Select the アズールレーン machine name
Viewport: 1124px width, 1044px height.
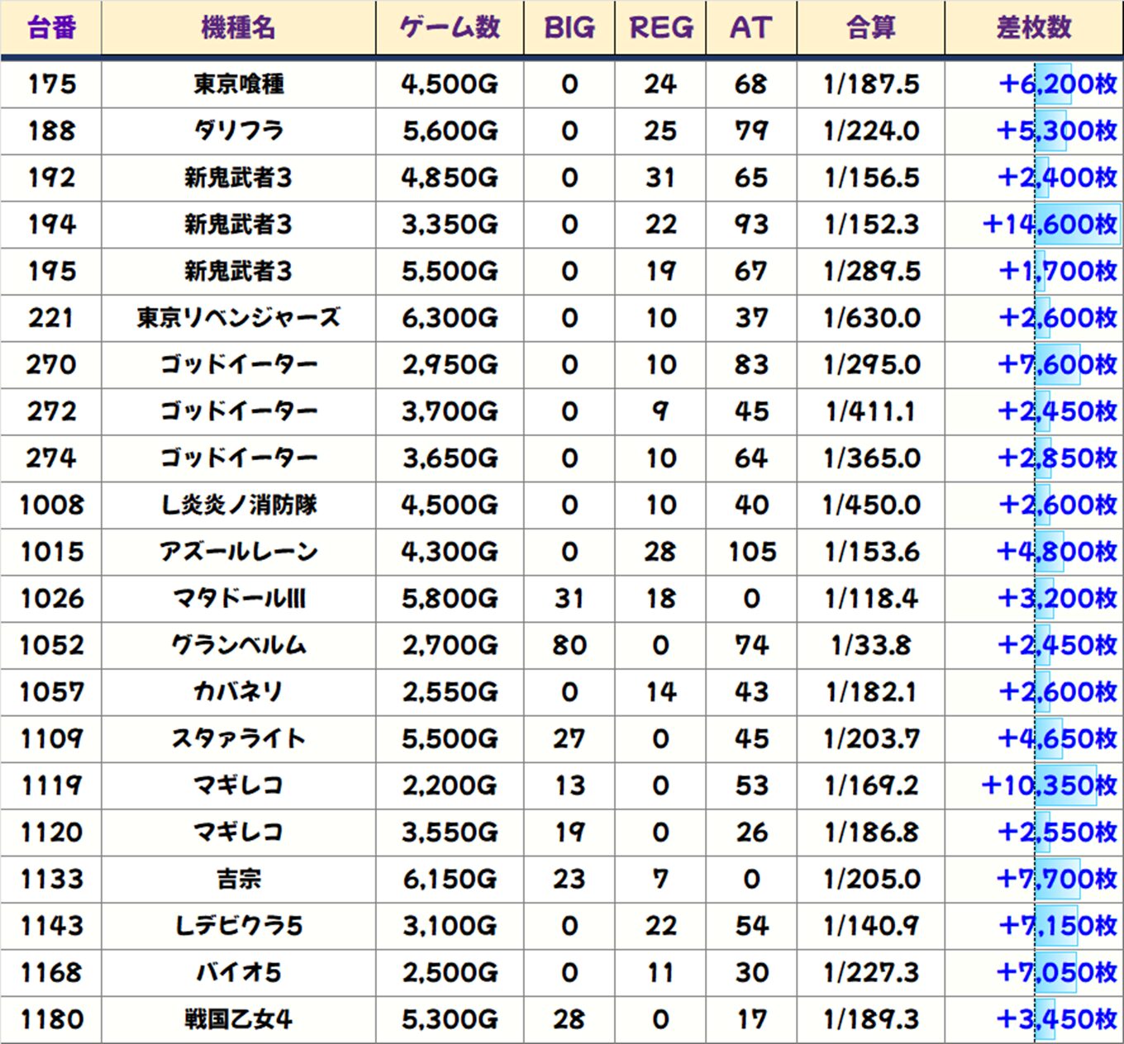238,552
